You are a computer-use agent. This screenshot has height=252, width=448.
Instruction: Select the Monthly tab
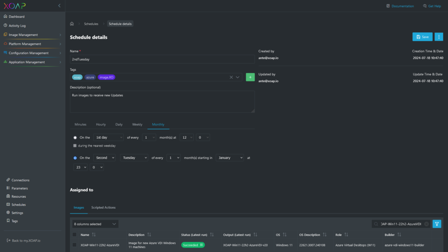(x=158, y=125)
